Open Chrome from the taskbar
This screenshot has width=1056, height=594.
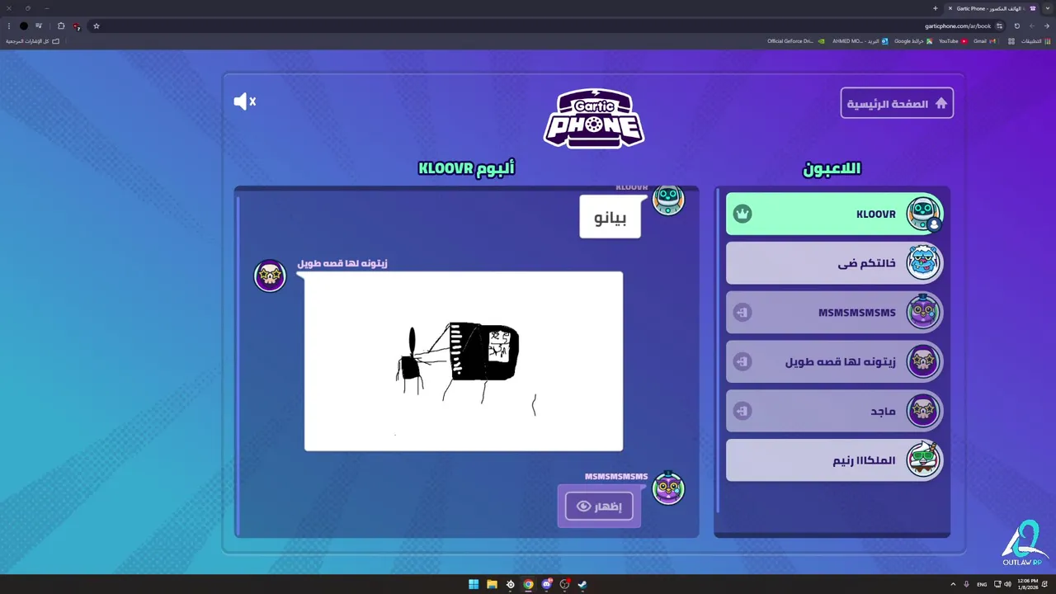coord(528,584)
